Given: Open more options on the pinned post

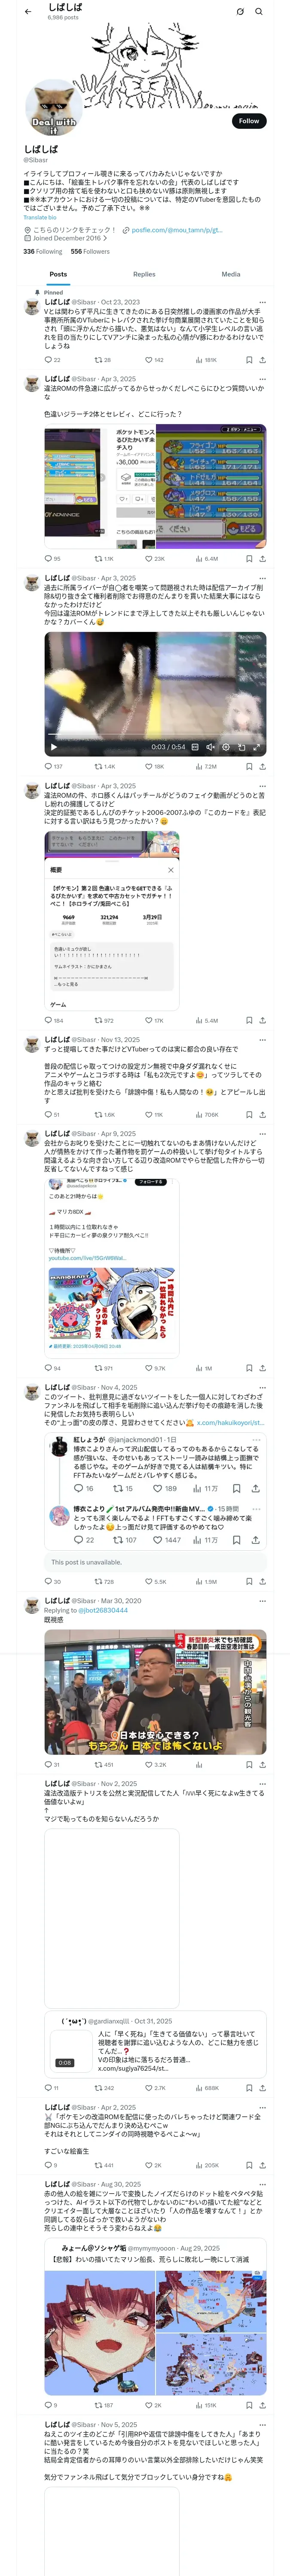Looking at the screenshot, I should [262, 302].
